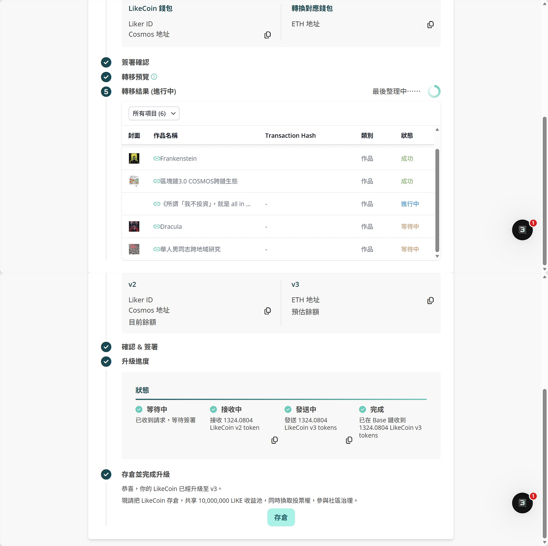Copy the LikeCoin 錢包 Cosmos address
Viewport: 548px width, 546px height.
[268, 35]
